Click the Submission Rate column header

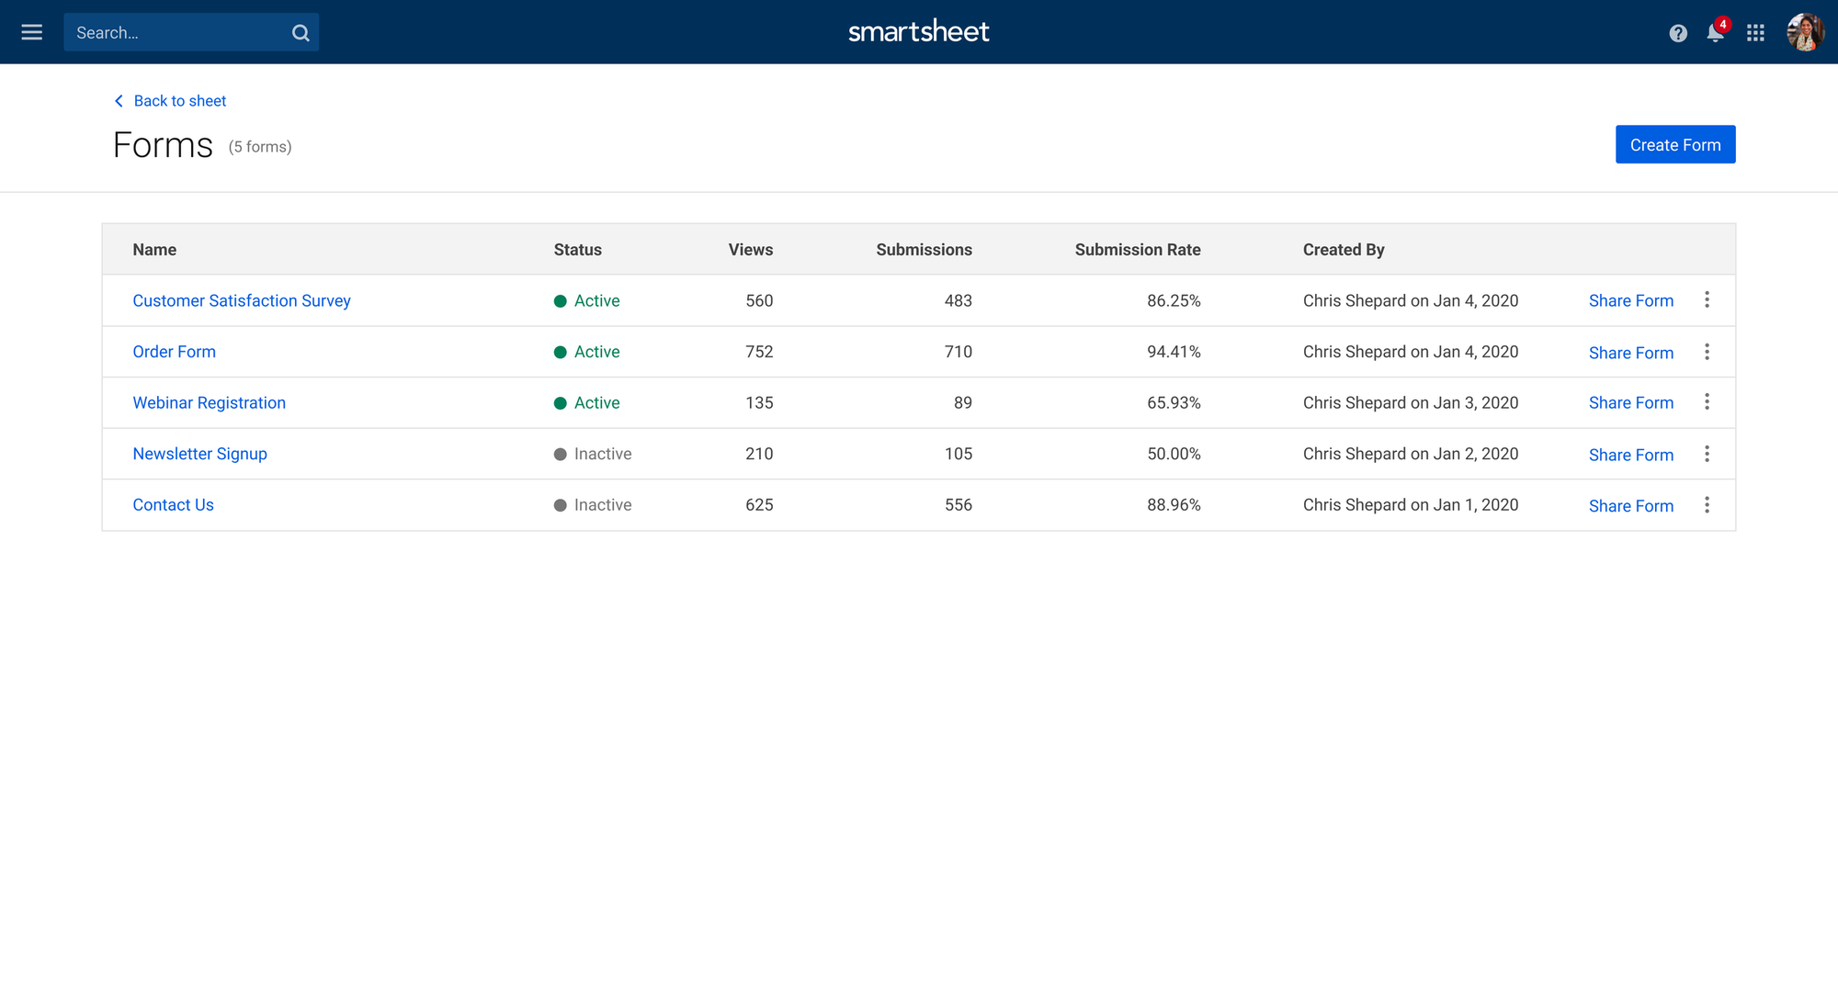click(x=1137, y=250)
